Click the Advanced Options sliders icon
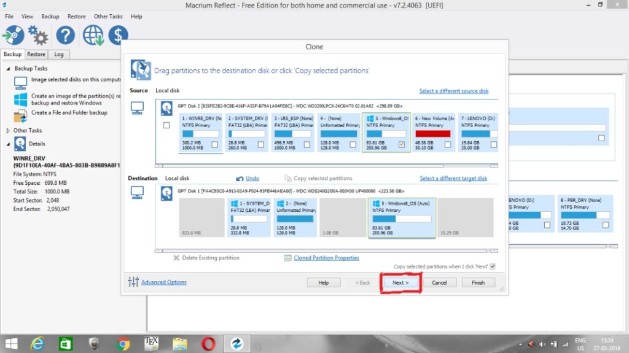 [133, 282]
